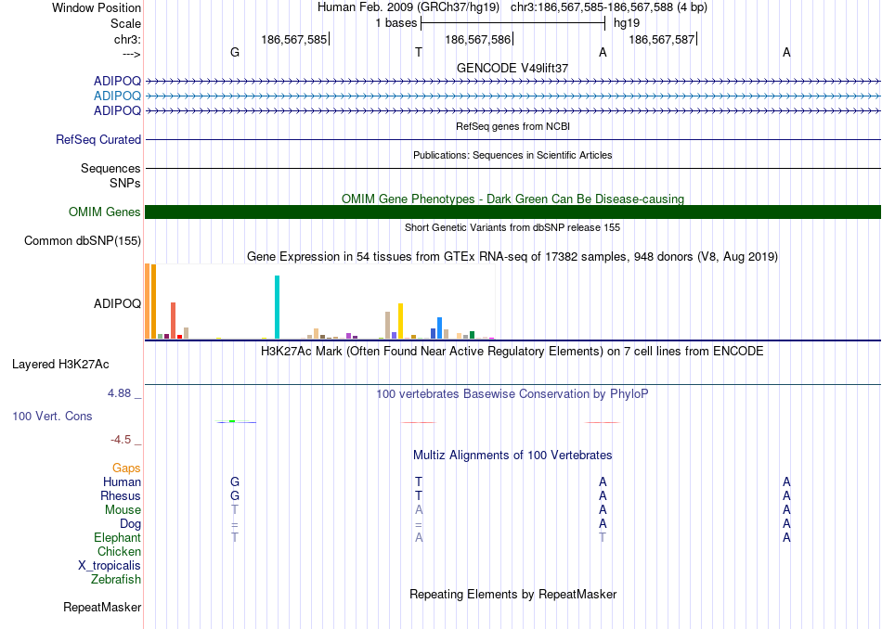This screenshot has height=629, width=882.
Task: Click the 100 Vert. Cons label
Action: [52, 416]
